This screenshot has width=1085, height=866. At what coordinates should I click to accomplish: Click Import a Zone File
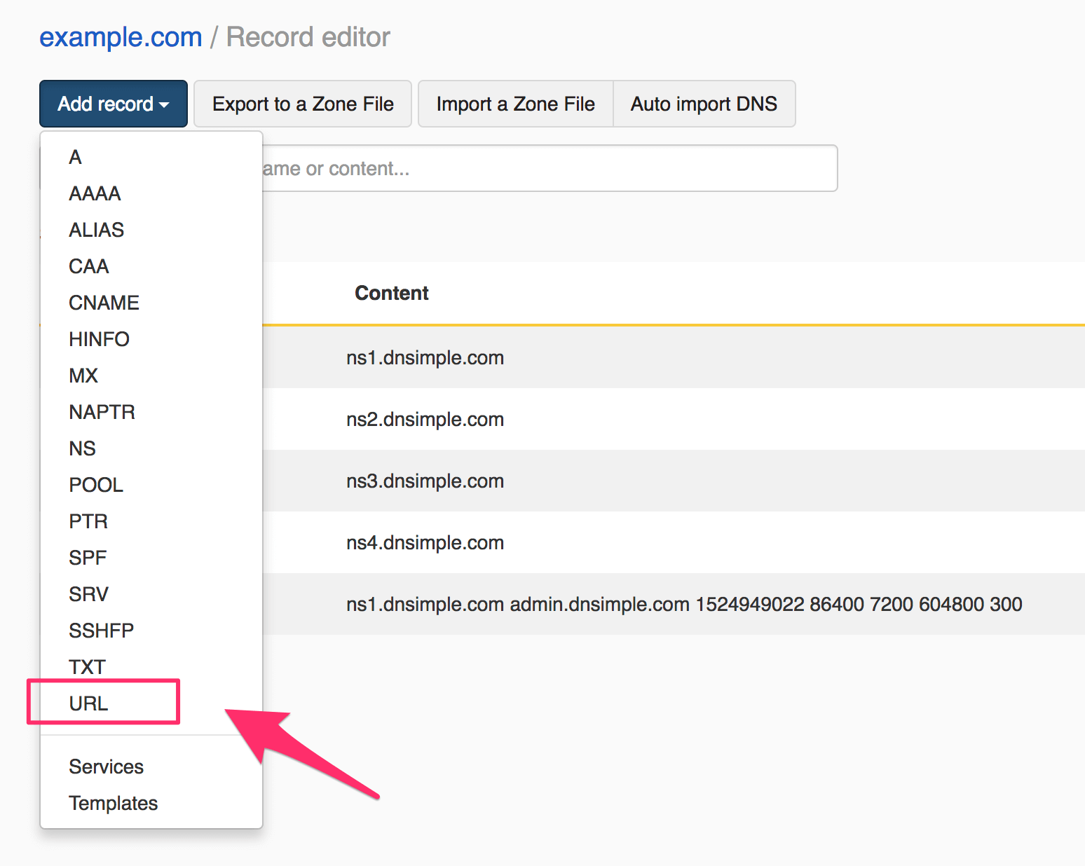(x=514, y=103)
